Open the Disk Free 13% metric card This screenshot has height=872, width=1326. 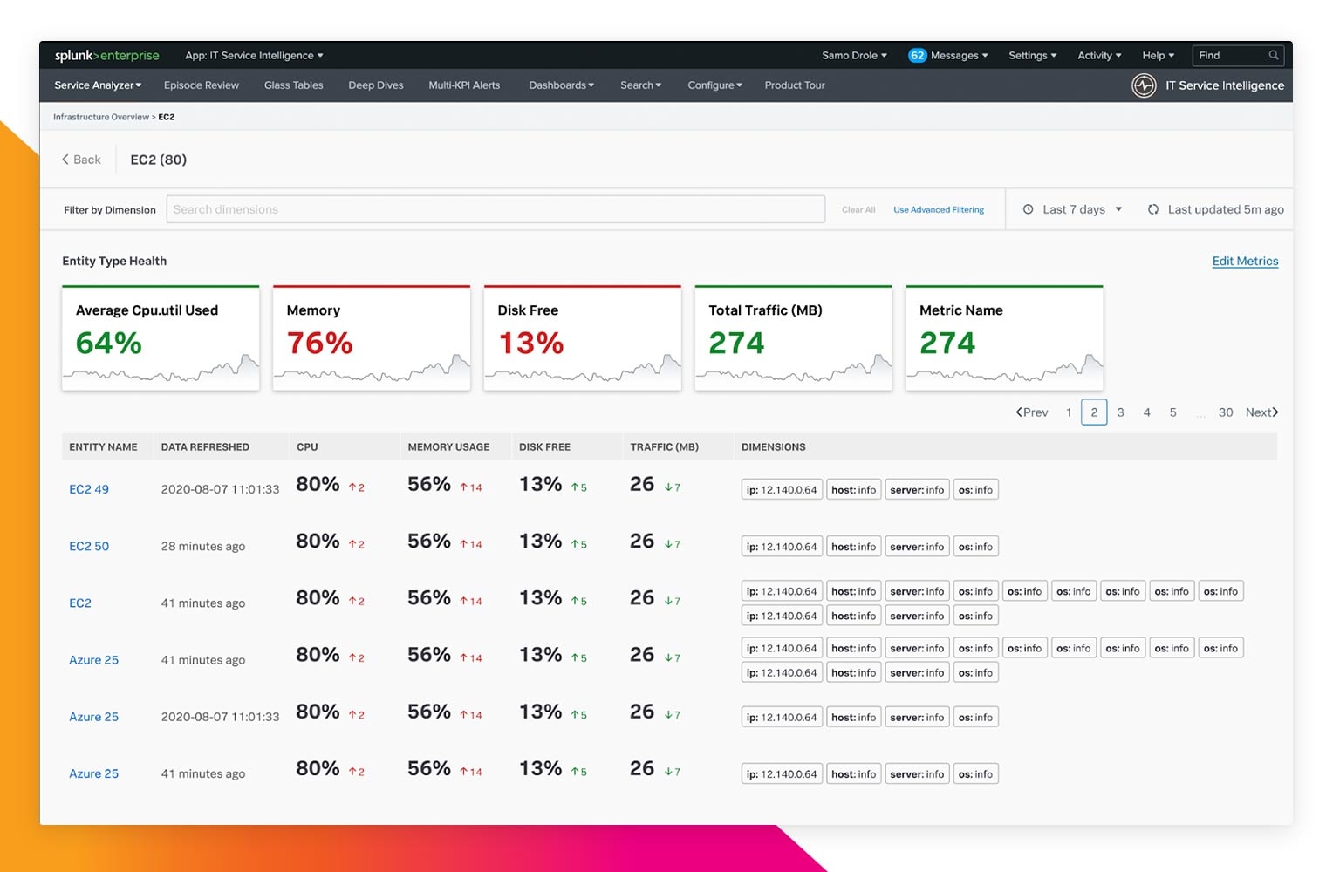click(x=583, y=337)
